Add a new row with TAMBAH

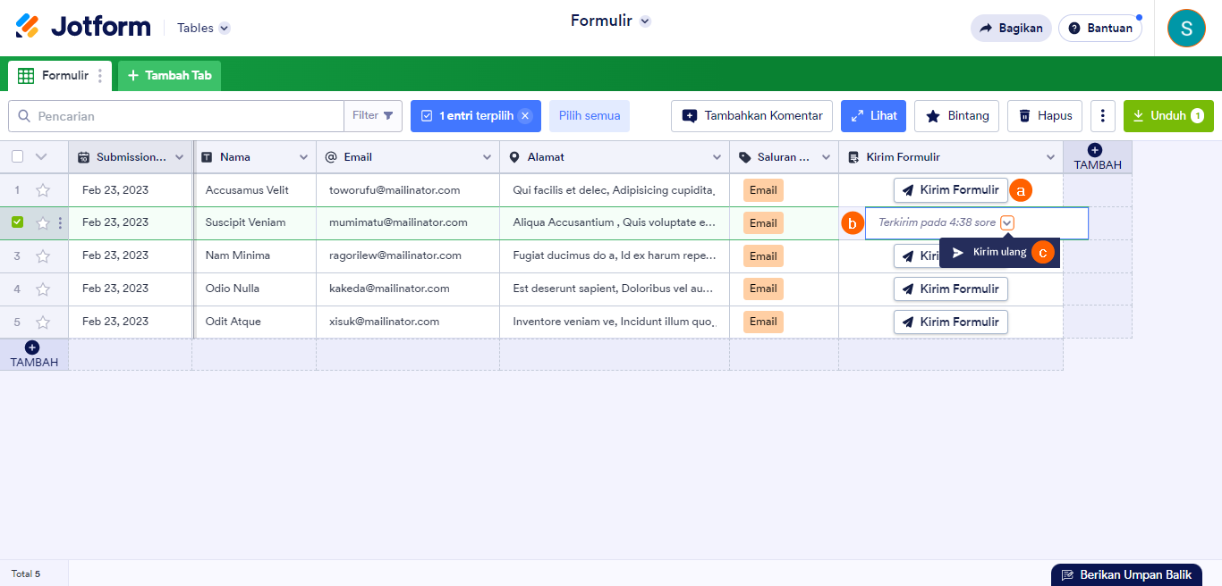coord(33,354)
